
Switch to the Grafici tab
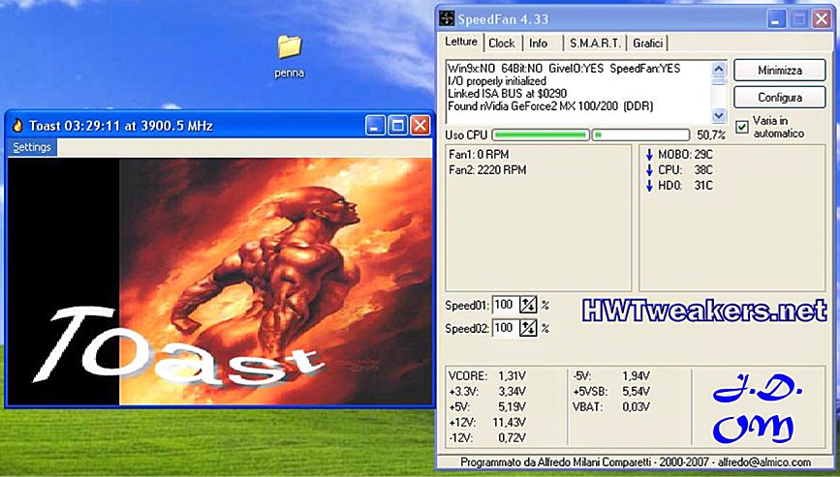pyautogui.click(x=647, y=44)
